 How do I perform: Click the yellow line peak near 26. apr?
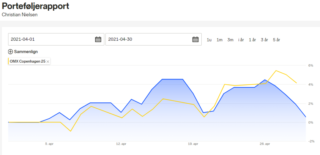coord(276,70)
